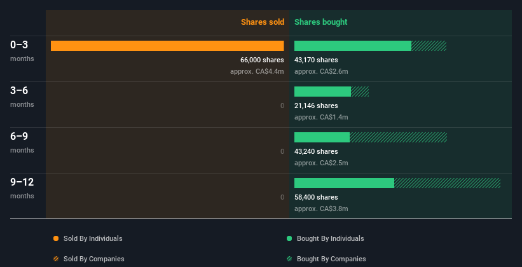Click the approx. CA$2.6m value

pyautogui.click(x=321, y=72)
